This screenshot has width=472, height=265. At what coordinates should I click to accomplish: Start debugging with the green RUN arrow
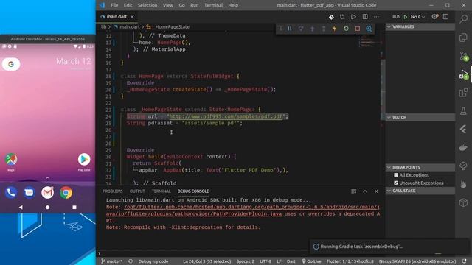(x=406, y=17)
